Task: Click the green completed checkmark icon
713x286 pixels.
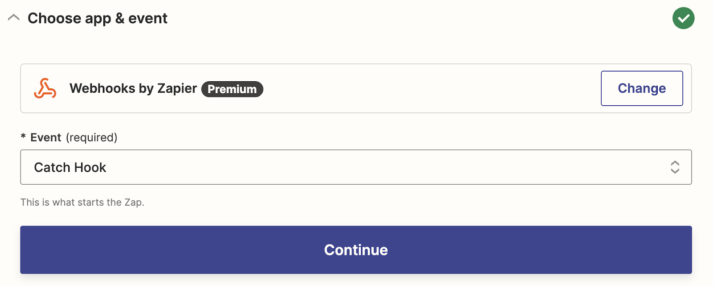Action: pos(683,18)
